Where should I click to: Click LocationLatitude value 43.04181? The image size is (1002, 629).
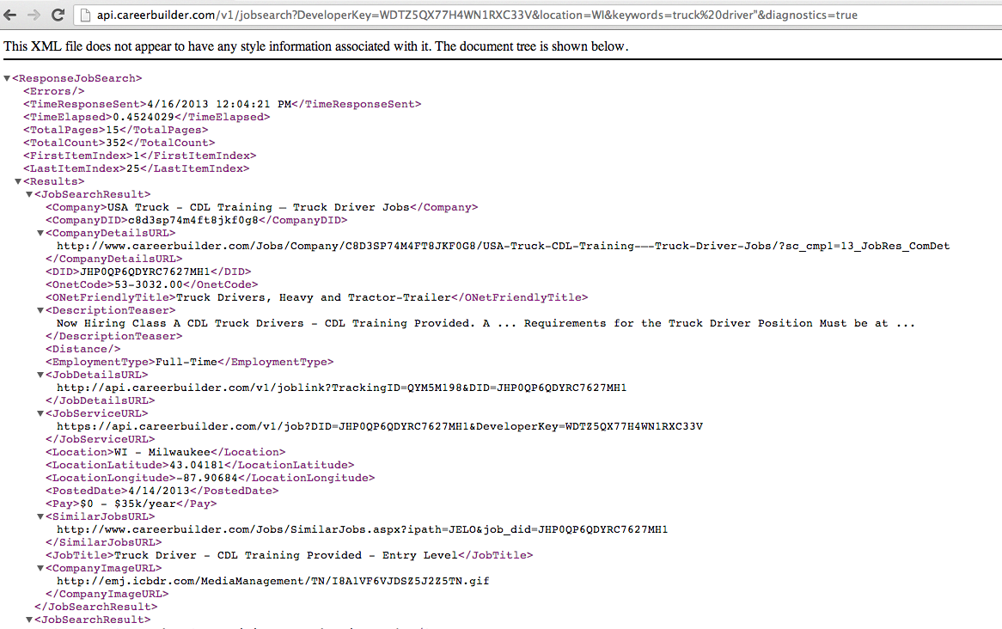pyautogui.click(x=196, y=465)
